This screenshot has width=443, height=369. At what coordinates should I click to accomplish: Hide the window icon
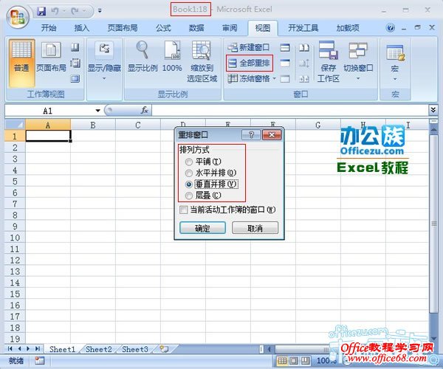point(285,63)
